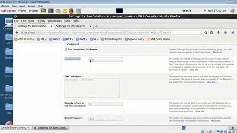
Task: Open the GNOME Applications menu
Action: [x=8, y=11]
